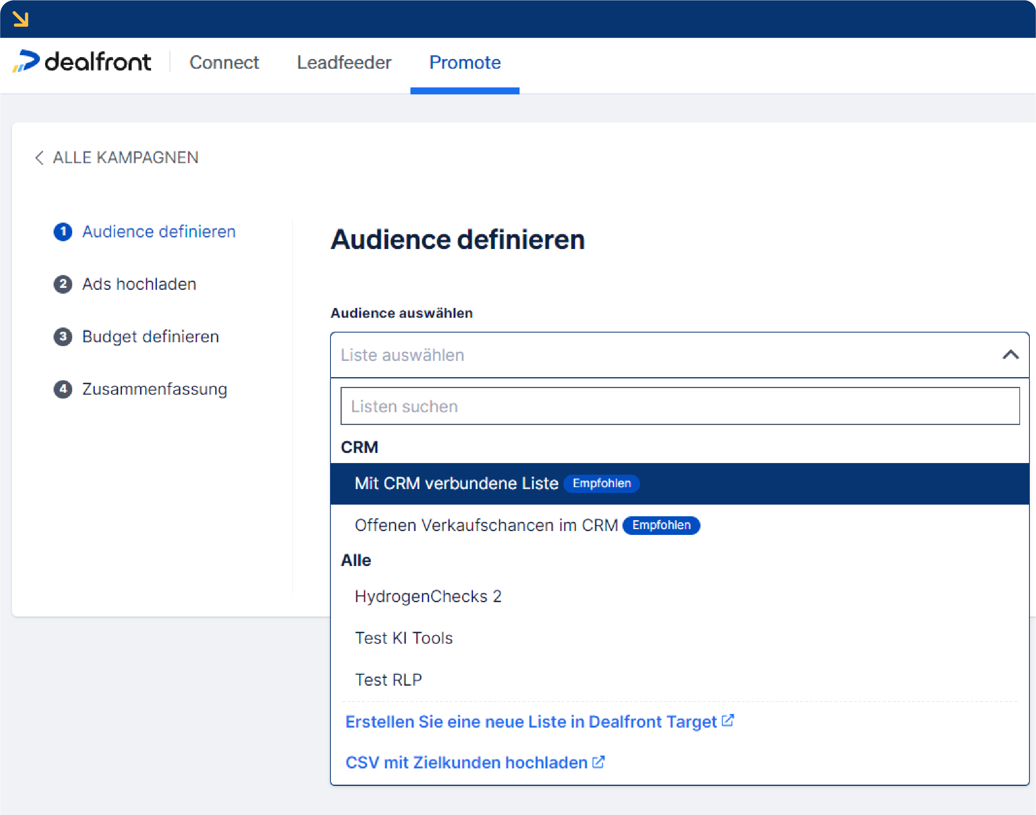
Task: Click step indicator 2 for Ads hochladen
Action: [63, 284]
